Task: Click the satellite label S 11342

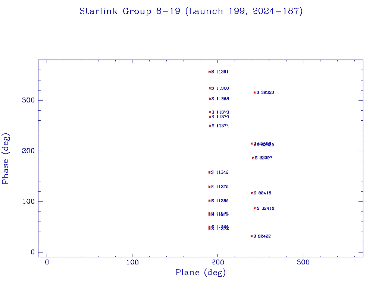Action: (x=220, y=172)
